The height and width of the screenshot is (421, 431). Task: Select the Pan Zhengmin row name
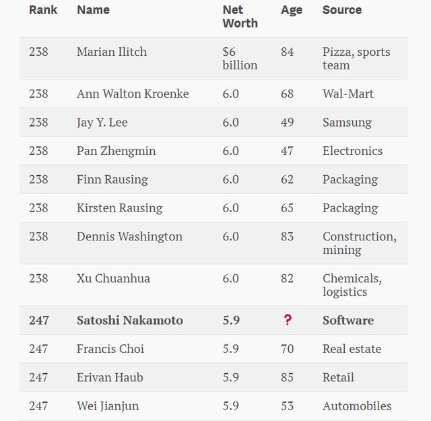pos(116,152)
